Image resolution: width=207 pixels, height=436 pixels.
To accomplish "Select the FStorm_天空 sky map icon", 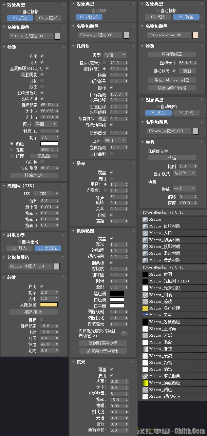I will pyautogui.click(x=145, y=315).
